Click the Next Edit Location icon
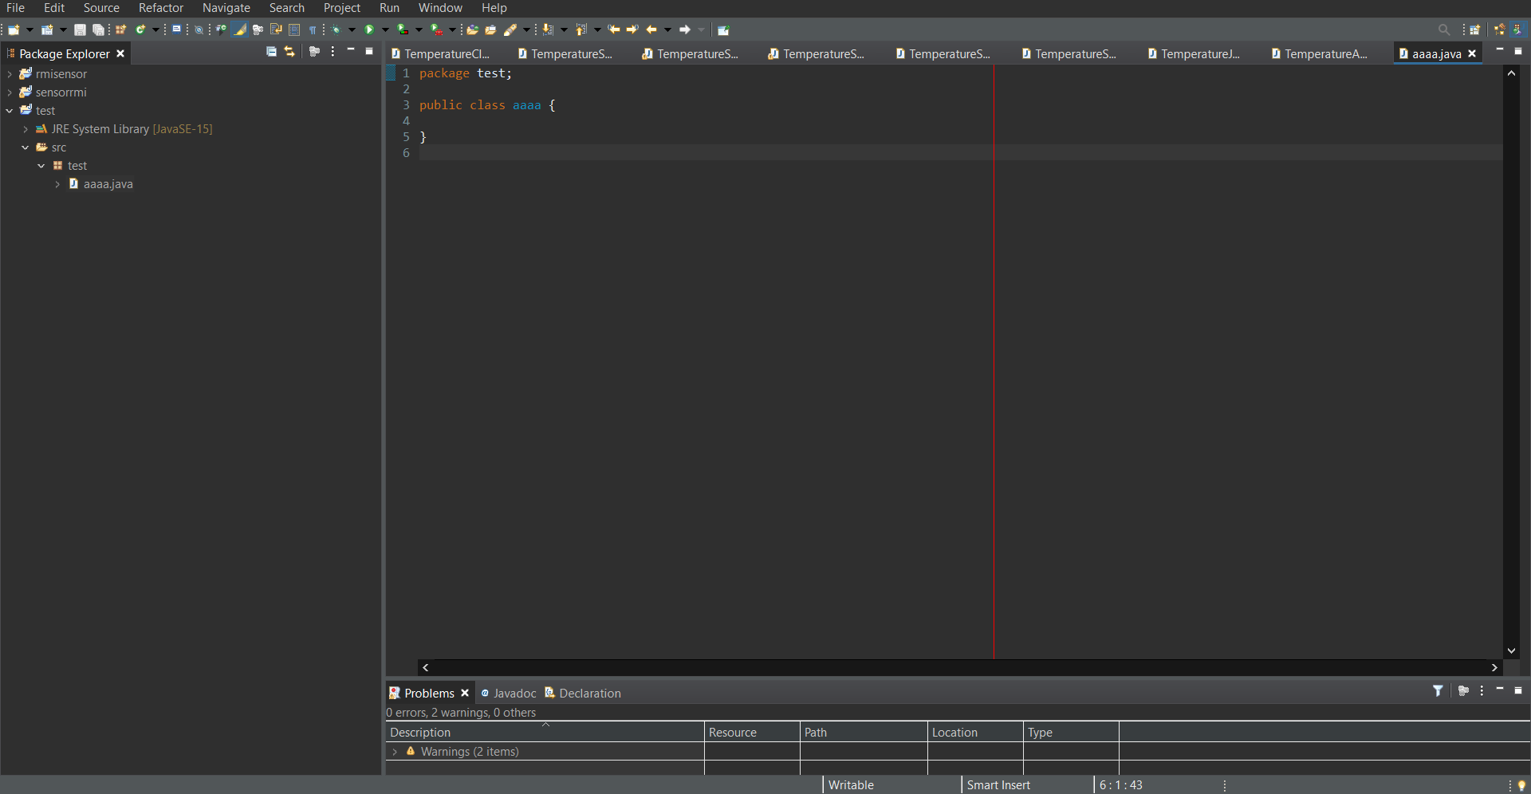Screen dimensions: 1531x794 point(632,29)
